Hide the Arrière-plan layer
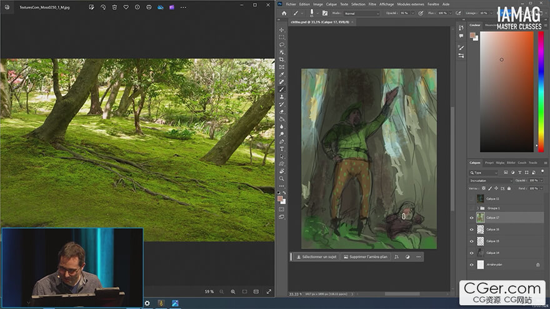The width and height of the screenshot is (550, 309). (x=472, y=265)
